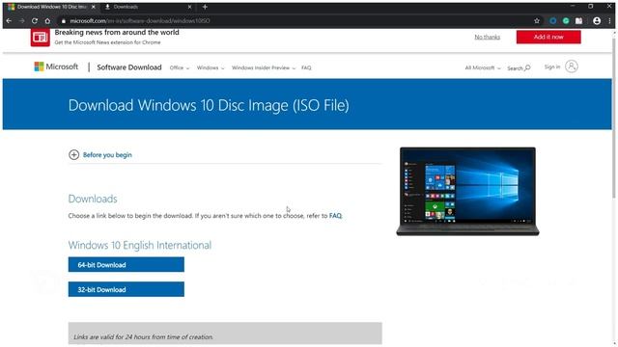Expand the Office dropdown menu
This screenshot has height=347, width=618.
(180, 67)
